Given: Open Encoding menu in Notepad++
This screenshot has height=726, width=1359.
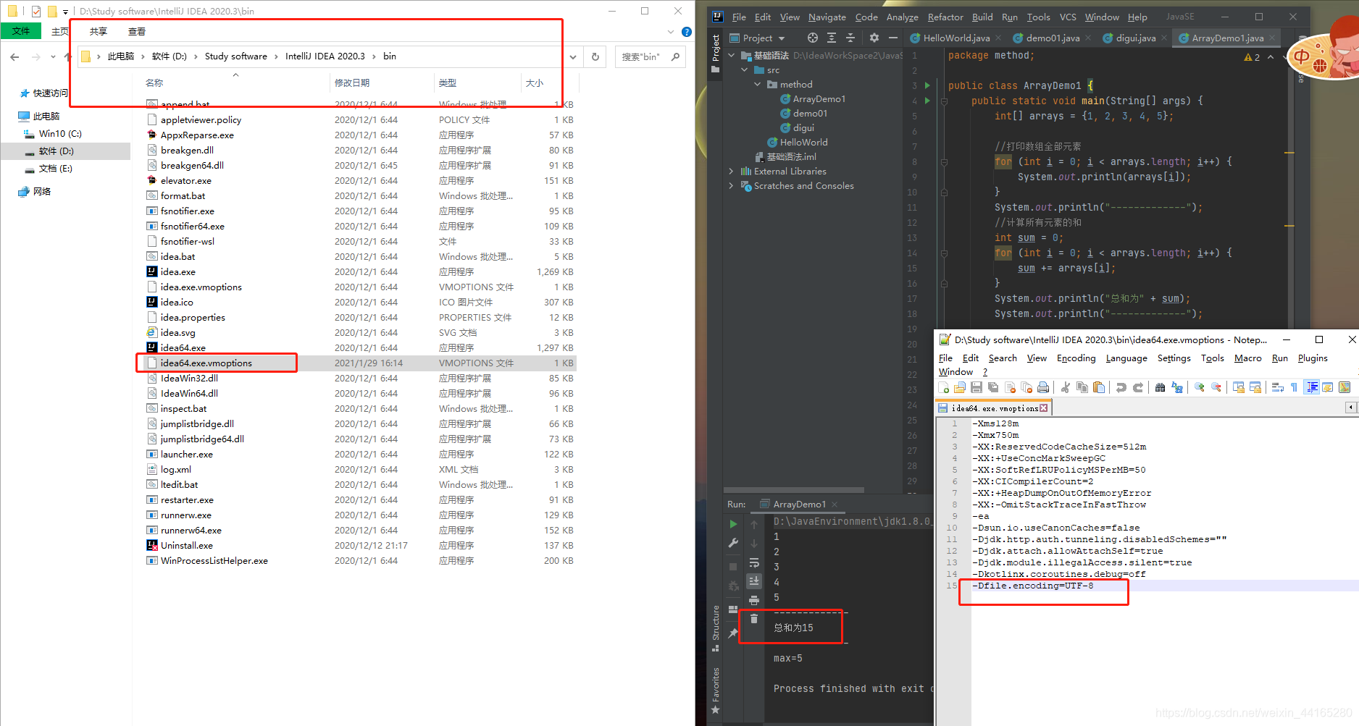Looking at the screenshot, I should [1076, 358].
